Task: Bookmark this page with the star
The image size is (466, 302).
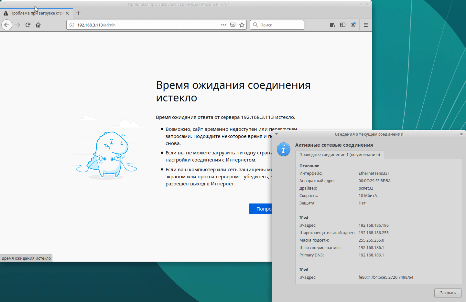Action: point(242,25)
